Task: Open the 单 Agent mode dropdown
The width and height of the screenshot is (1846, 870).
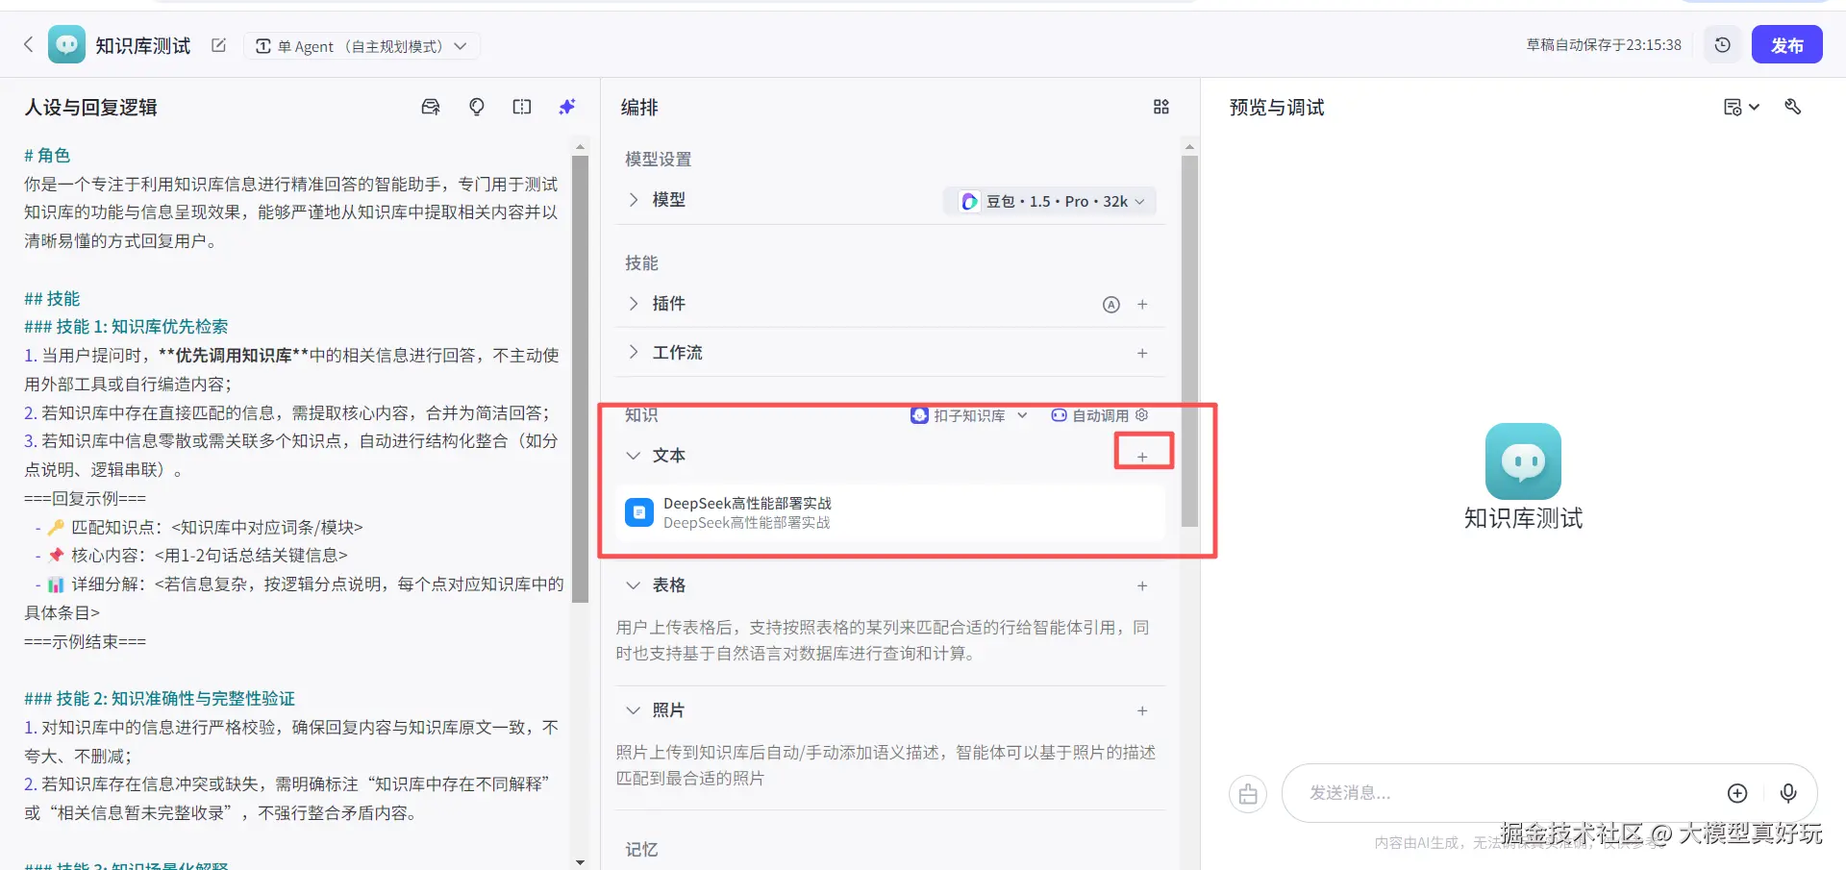Action: pyautogui.click(x=361, y=46)
